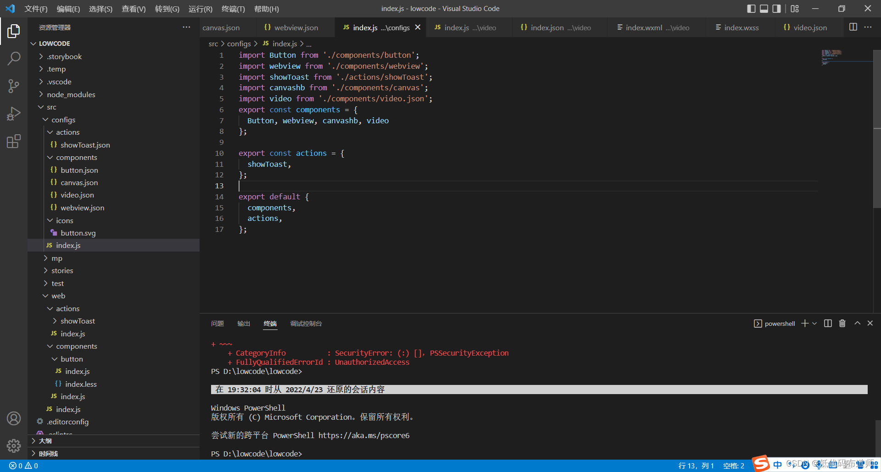Viewport: 881px width, 472px height.
Task: Open the Extensions view
Action: 14,141
